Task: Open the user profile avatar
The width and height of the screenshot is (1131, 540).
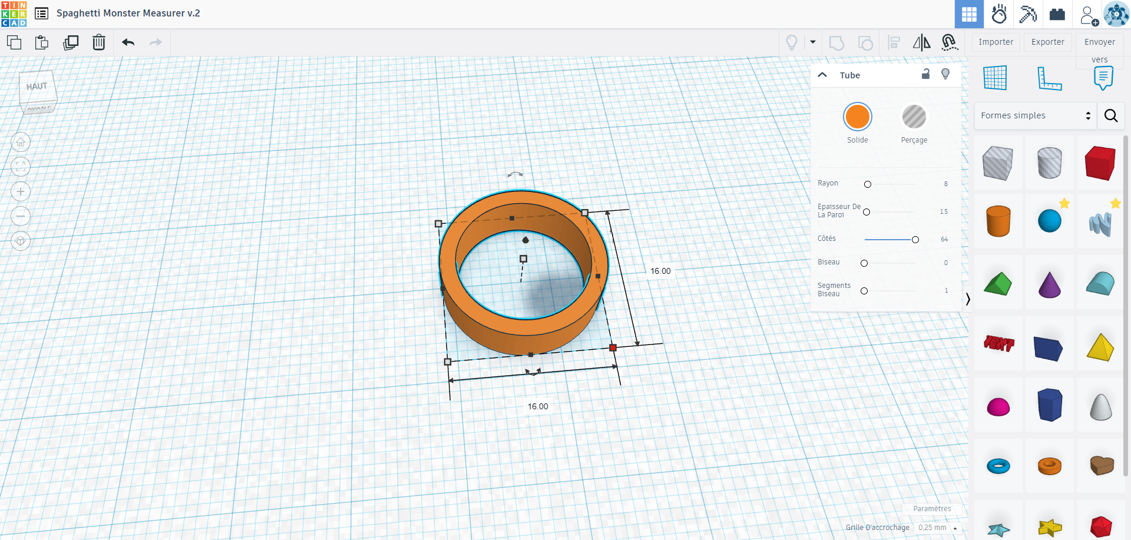Action: (1116, 14)
